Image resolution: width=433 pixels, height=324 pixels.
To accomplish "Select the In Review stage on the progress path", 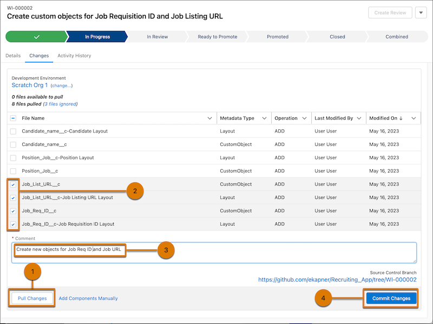I will [x=157, y=37].
